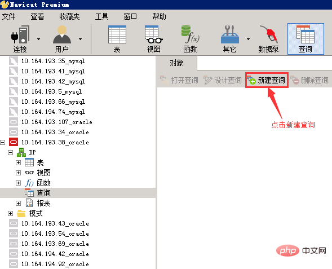Open the 其它 dropdown arrow
This screenshot has height=269, width=332.
click(248, 39)
